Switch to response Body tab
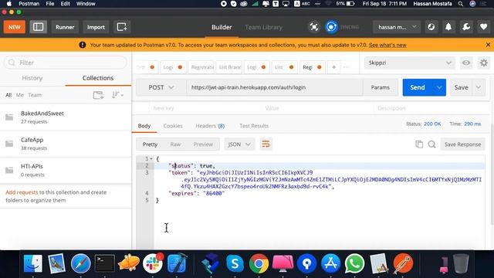The width and height of the screenshot is (494, 278). pos(144,126)
